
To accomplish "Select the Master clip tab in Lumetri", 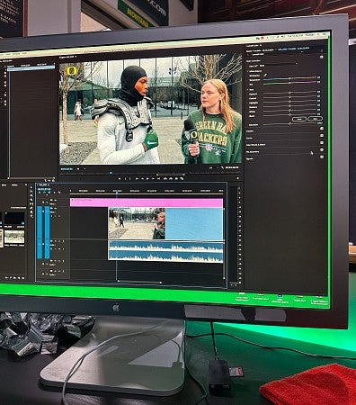I will (x=260, y=50).
